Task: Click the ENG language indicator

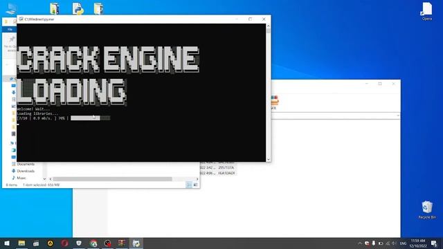Action: tap(403, 243)
